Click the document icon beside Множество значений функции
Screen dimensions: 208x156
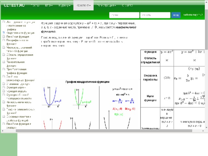(4, 47)
